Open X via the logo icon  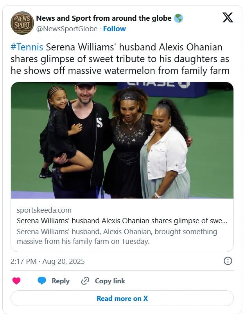[228, 18]
